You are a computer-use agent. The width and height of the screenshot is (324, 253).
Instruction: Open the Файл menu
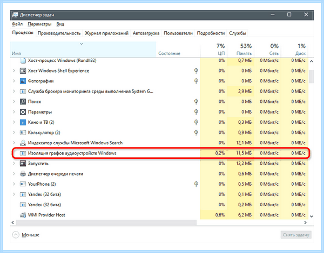click(x=17, y=24)
